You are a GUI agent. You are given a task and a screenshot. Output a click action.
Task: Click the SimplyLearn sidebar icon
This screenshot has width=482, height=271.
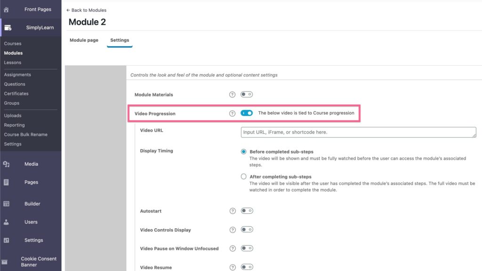click(x=8, y=28)
